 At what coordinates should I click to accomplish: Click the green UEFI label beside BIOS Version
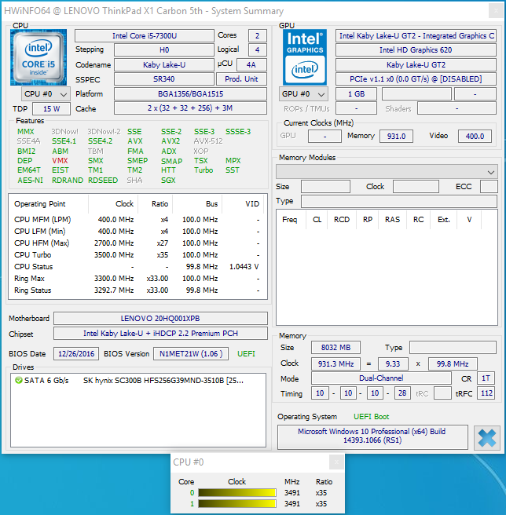(x=246, y=354)
